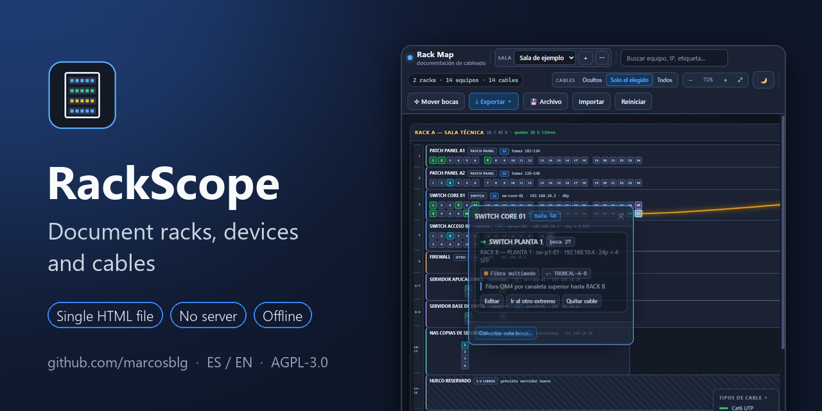
Task: Click the 2 racks · 14 equipos summary
Action: click(466, 80)
